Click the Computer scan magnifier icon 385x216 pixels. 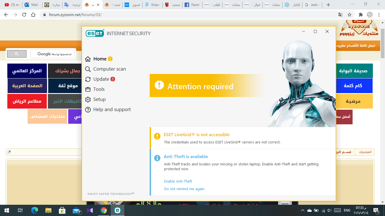tap(88, 69)
